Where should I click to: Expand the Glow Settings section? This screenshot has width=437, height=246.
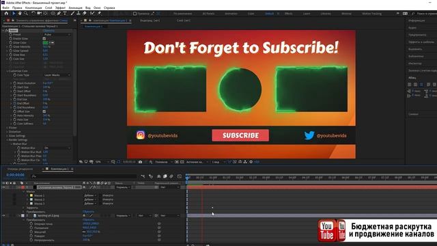tap(8, 135)
